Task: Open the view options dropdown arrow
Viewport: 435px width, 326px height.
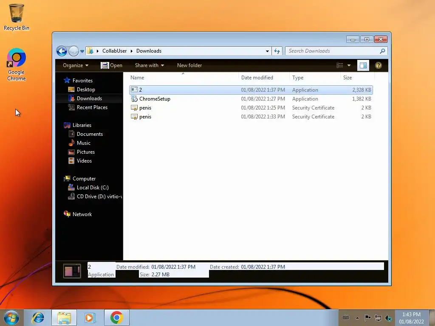Action: point(349,65)
